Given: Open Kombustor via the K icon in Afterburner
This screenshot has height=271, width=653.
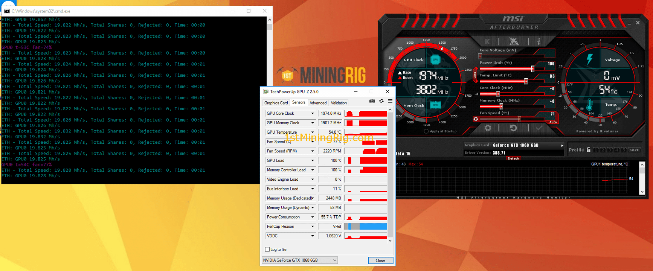Looking at the screenshot, I should point(488,41).
